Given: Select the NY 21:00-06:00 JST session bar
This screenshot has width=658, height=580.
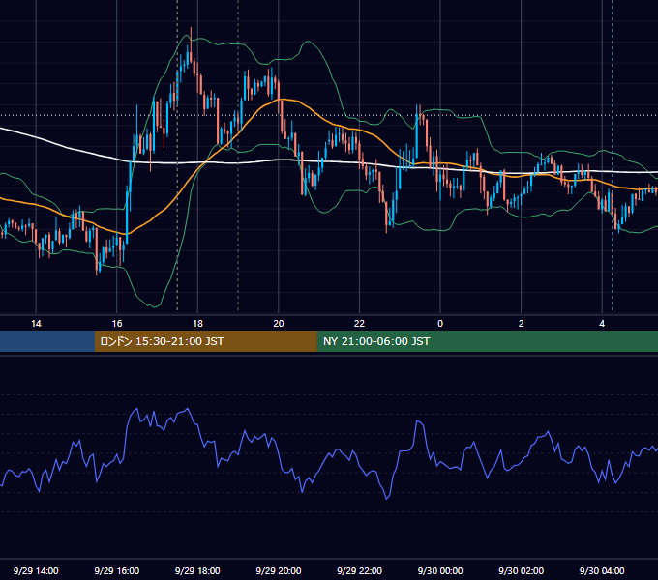Looking at the screenshot, I should (487, 341).
